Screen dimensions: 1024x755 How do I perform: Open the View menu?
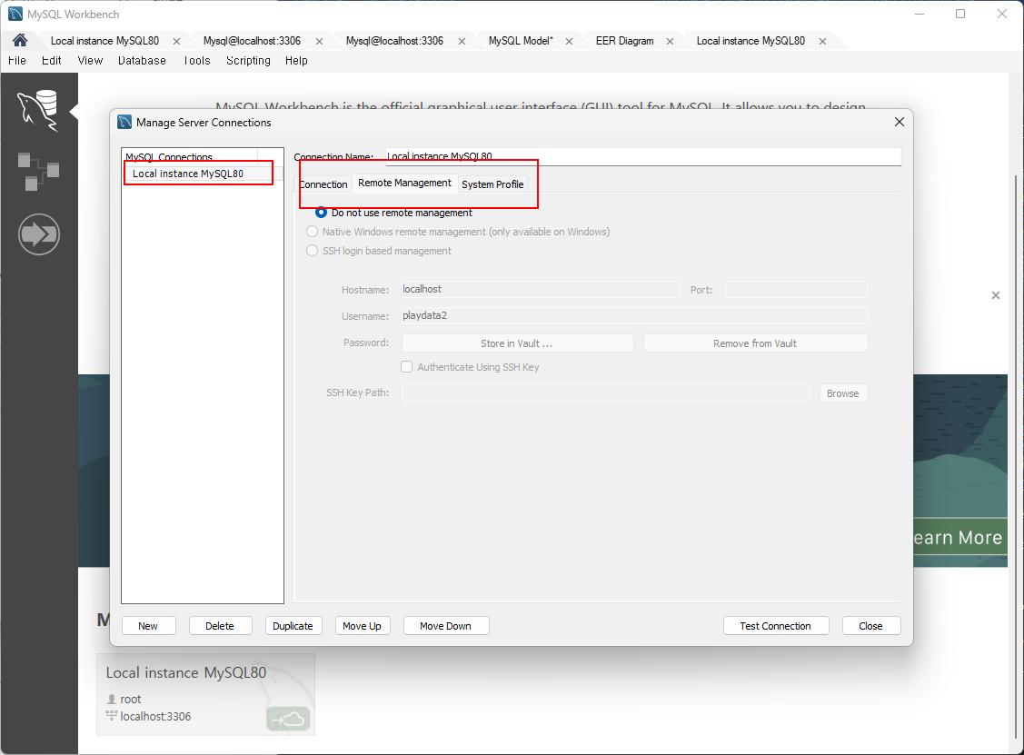[x=90, y=60]
